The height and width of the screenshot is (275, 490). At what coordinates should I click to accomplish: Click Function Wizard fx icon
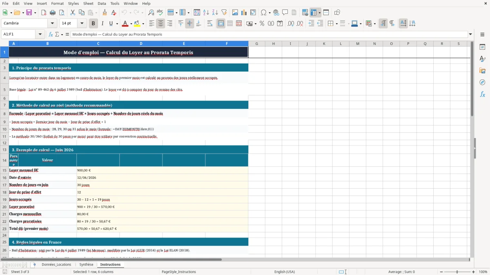(x=51, y=34)
